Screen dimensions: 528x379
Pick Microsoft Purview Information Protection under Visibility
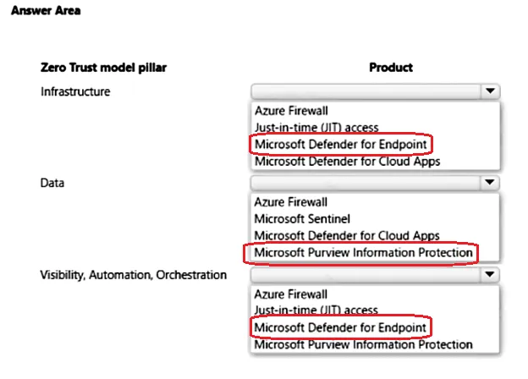click(363, 344)
